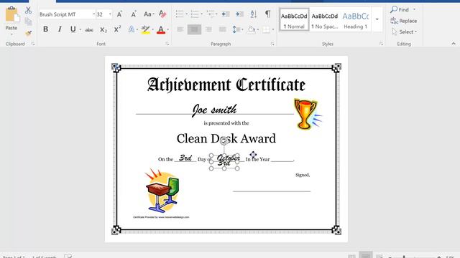Apply the No Spacing style
This screenshot has width=460, height=258.
(324, 20)
